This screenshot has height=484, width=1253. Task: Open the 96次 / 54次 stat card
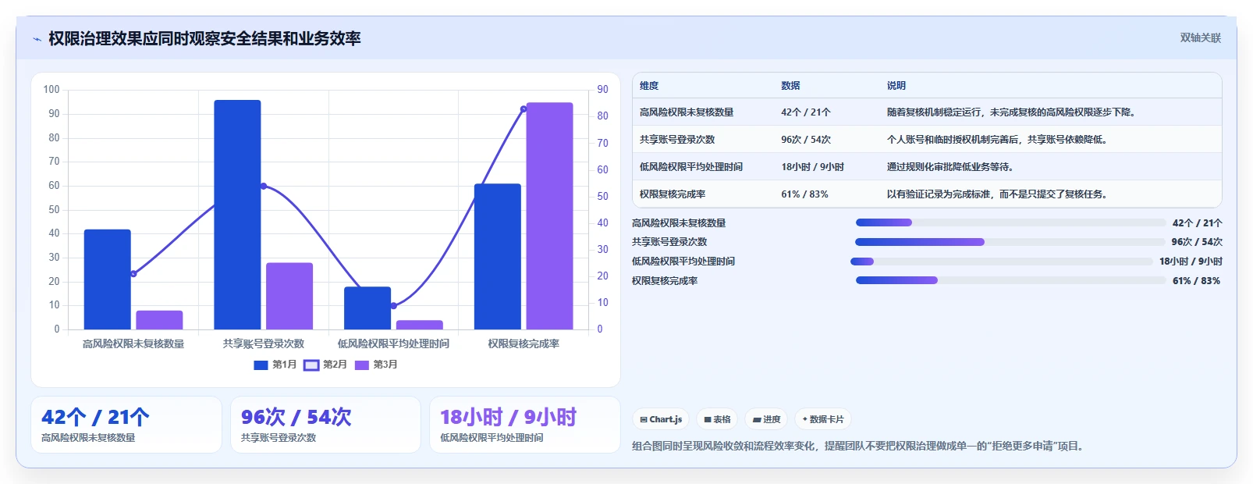tap(325, 425)
